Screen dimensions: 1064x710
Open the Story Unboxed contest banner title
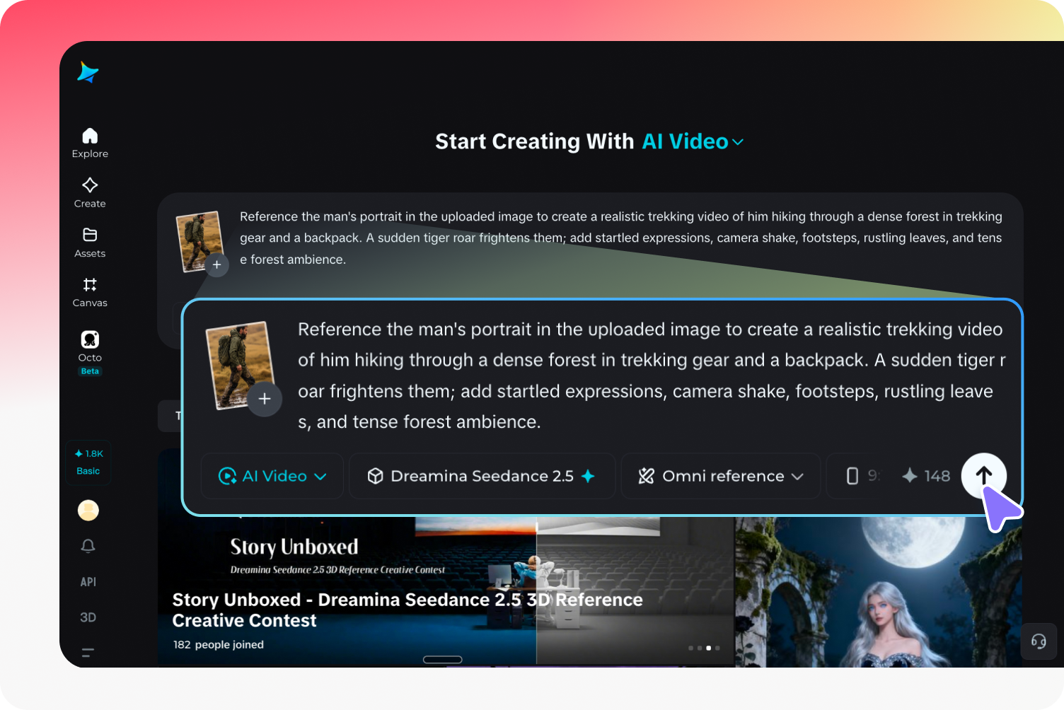(407, 610)
